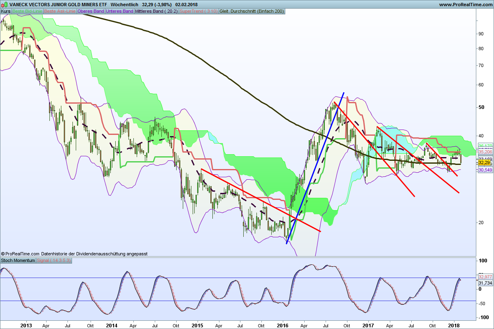Screen dimensions: 494x329
Task: Click the 31,734 stochastic value tag
Action: pos(485,283)
